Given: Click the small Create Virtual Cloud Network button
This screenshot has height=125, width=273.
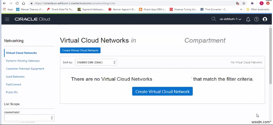Looking at the screenshot, I should [x=80, y=51].
